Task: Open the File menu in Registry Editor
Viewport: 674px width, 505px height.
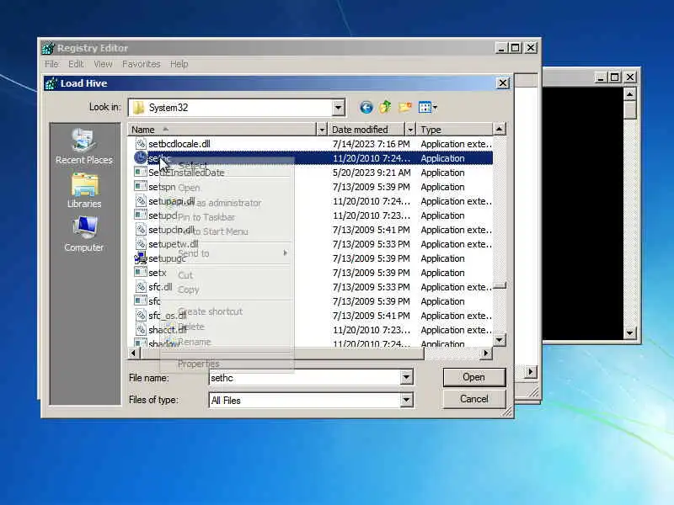Action: click(52, 64)
